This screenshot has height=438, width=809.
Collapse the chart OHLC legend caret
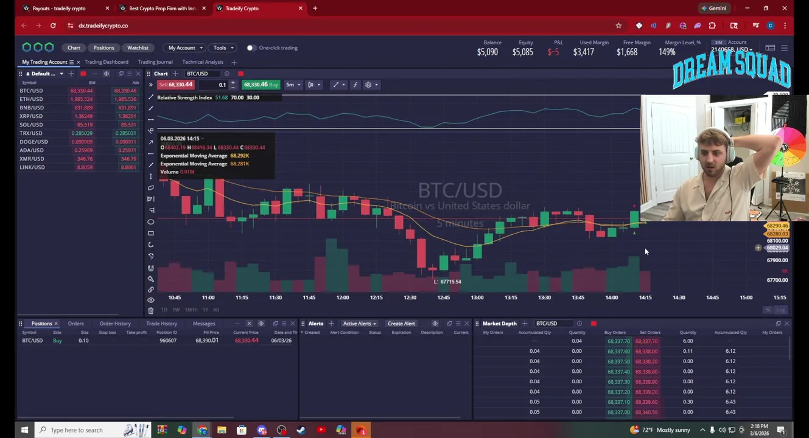[x=203, y=139]
